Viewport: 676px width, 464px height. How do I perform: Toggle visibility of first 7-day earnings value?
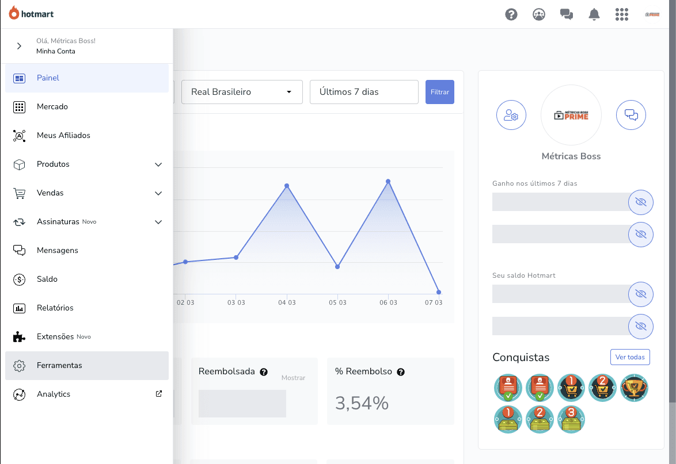pyautogui.click(x=640, y=202)
